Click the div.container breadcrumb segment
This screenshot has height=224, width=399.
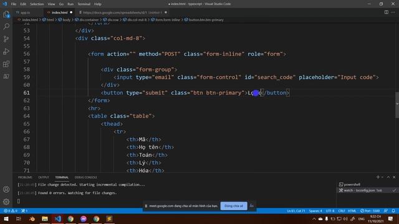click(x=89, y=20)
